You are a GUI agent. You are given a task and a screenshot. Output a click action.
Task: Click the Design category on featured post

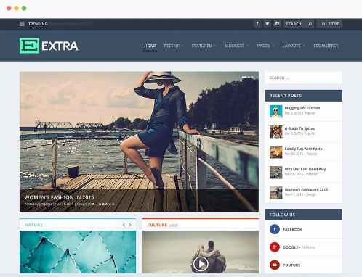81,204
